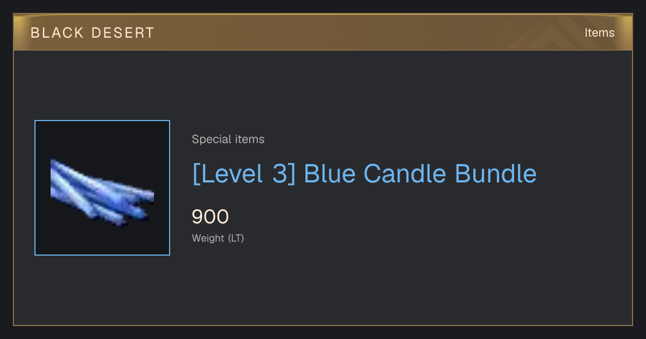Click the light blue candle sticks image
The image size is (646, 339).
tap(102, 192)
